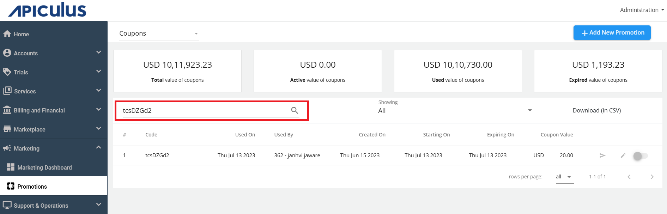Go to next page arrow

coord(652,177)
